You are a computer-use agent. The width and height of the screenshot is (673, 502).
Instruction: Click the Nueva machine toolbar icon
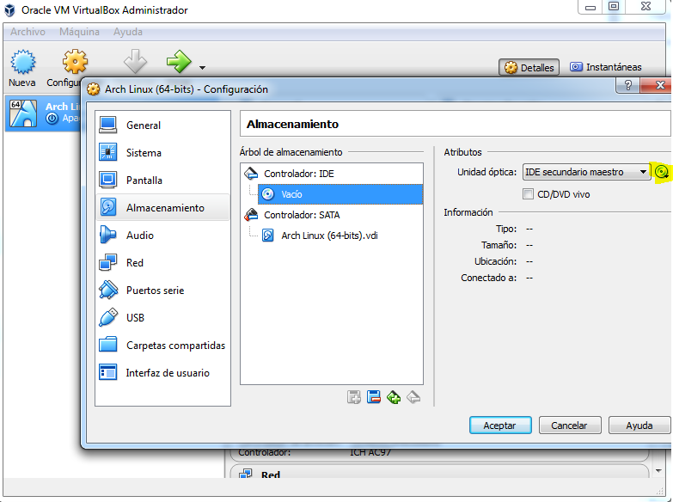(22, 68)
